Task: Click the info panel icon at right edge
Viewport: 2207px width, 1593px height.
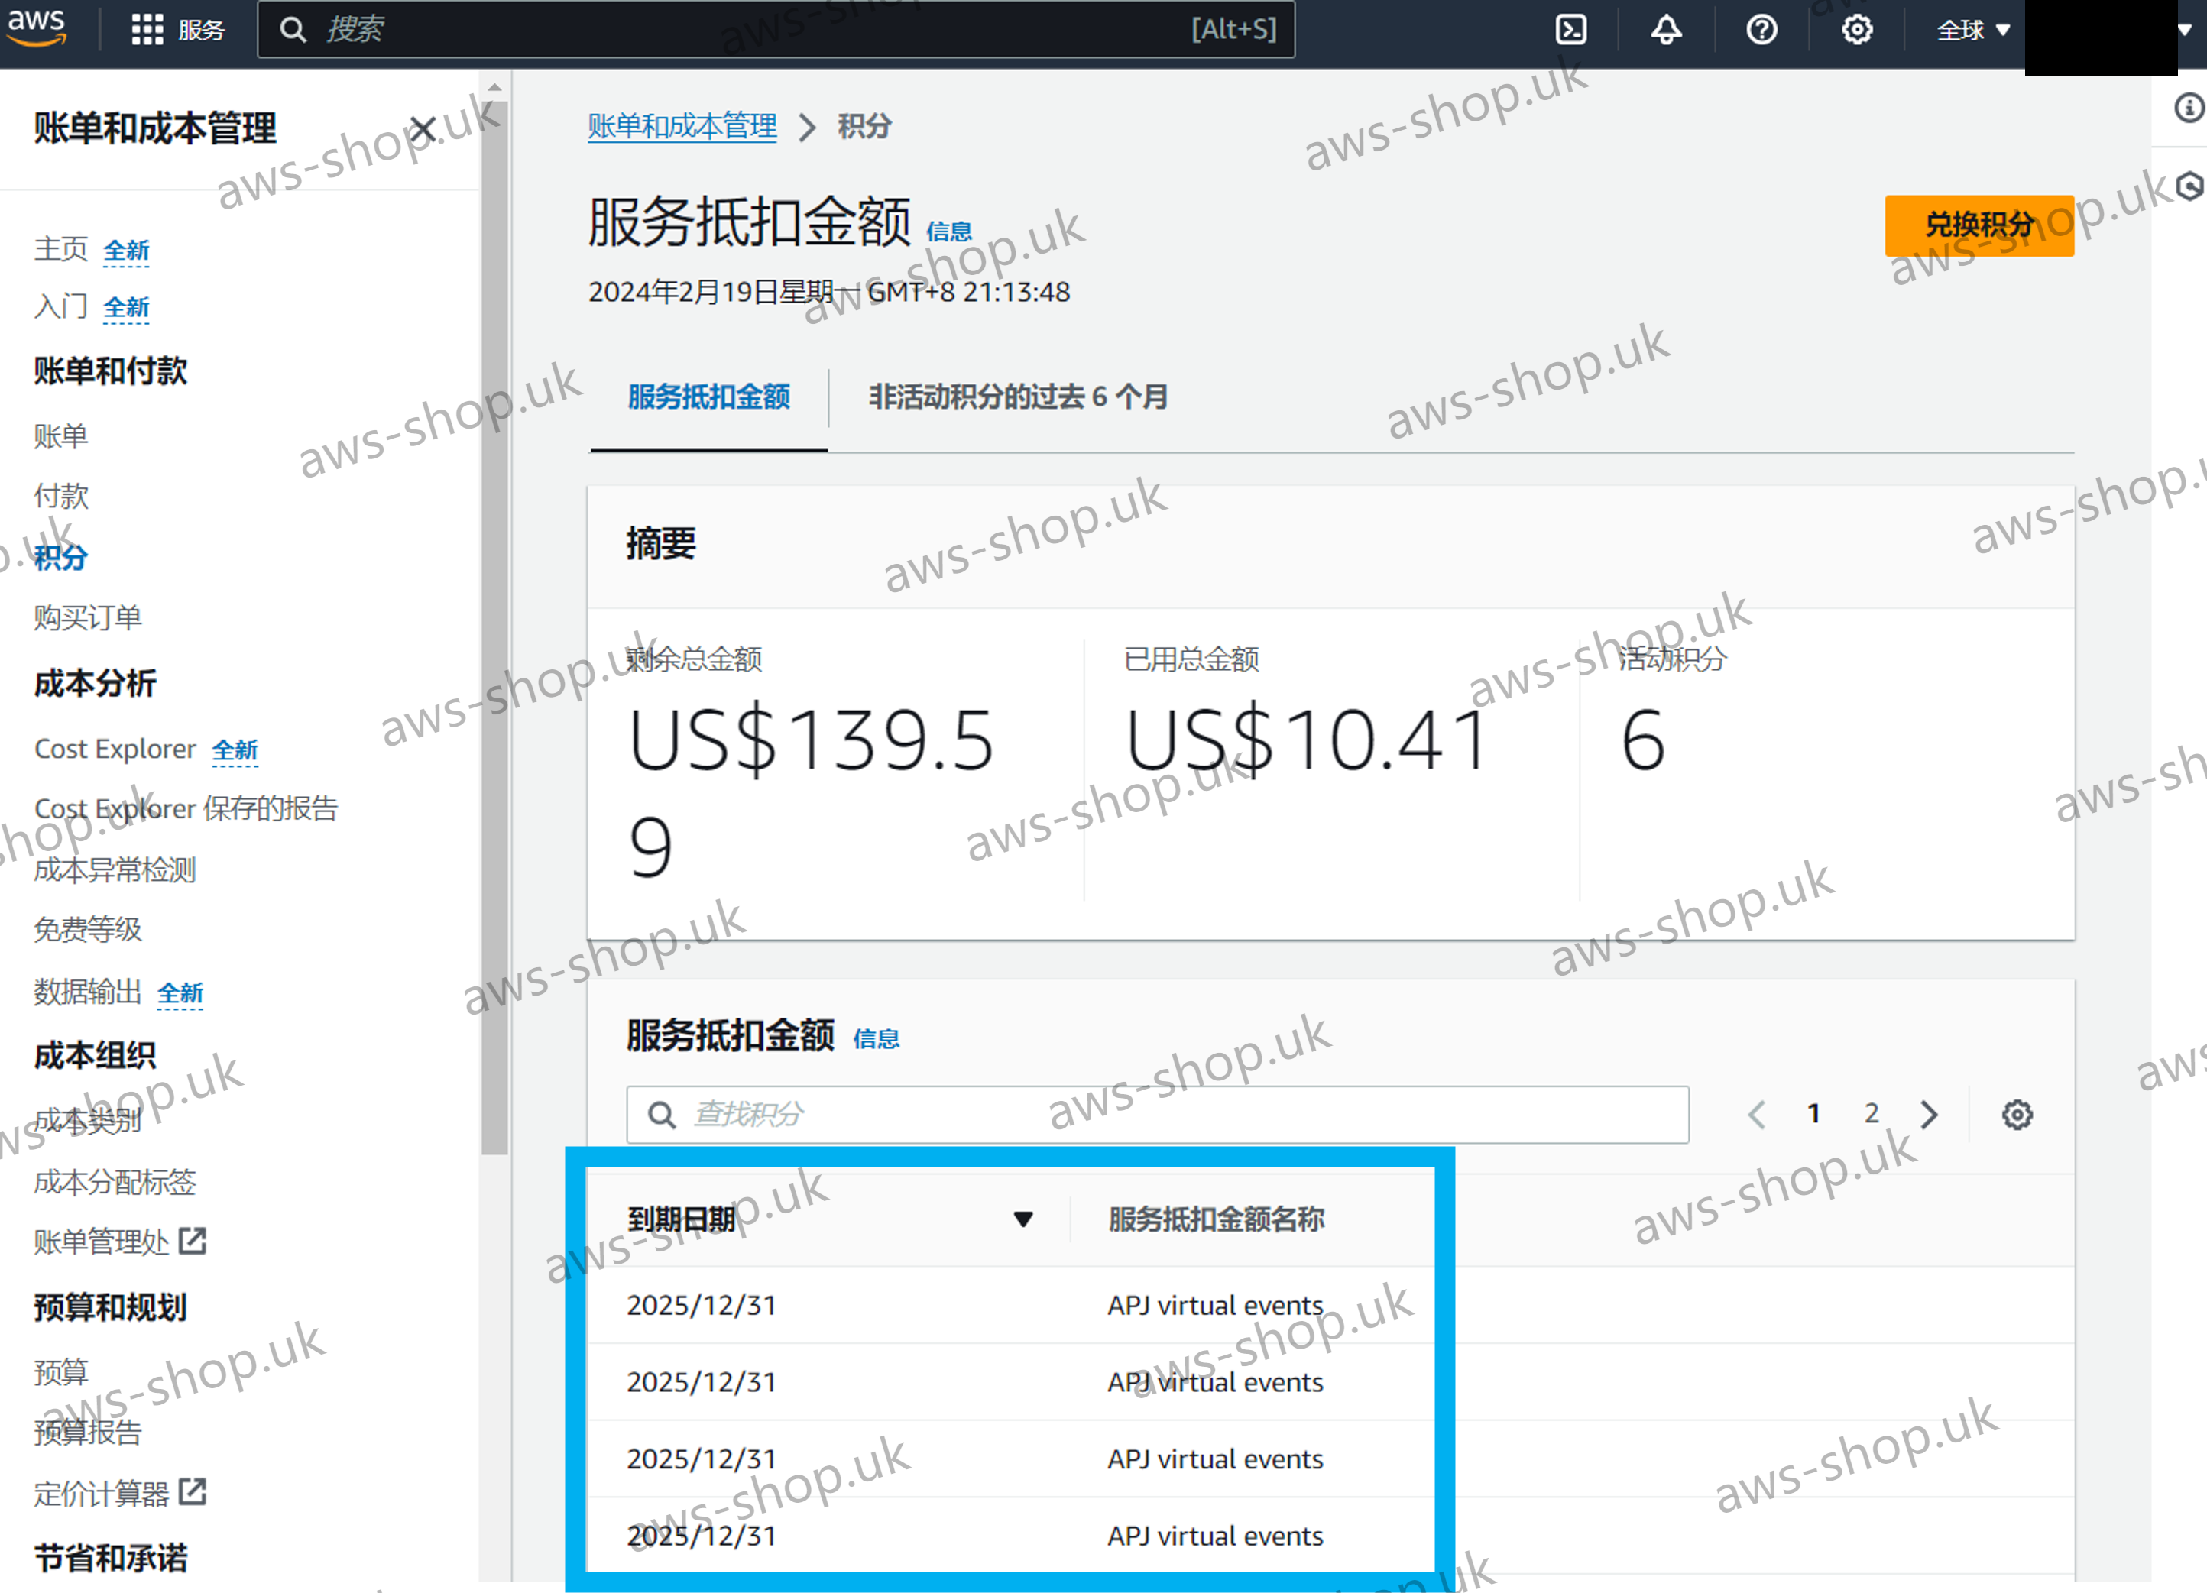Action: click(x=2189, y=107)
